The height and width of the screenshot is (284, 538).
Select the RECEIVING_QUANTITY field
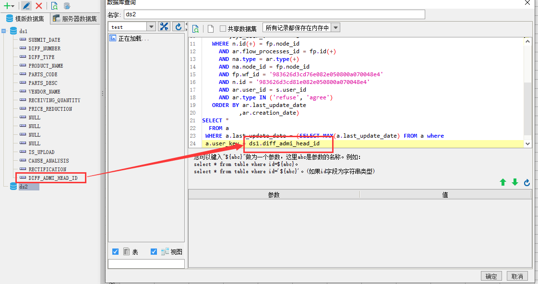[x=55, y=100]
